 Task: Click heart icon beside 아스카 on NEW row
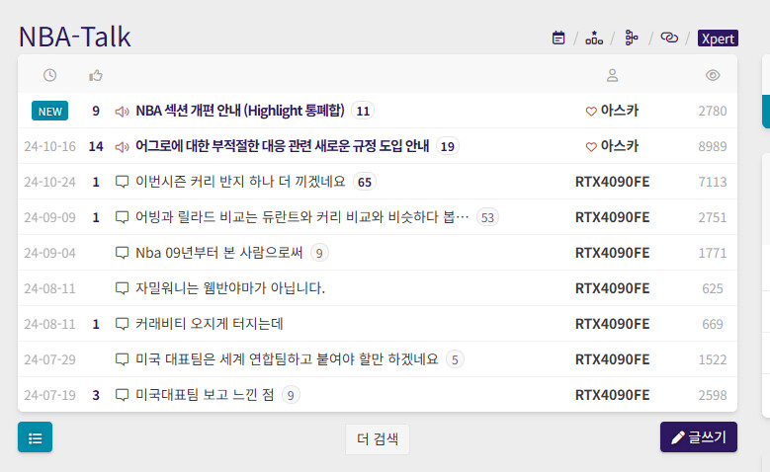pyautogui.click(x=591, y=112)
